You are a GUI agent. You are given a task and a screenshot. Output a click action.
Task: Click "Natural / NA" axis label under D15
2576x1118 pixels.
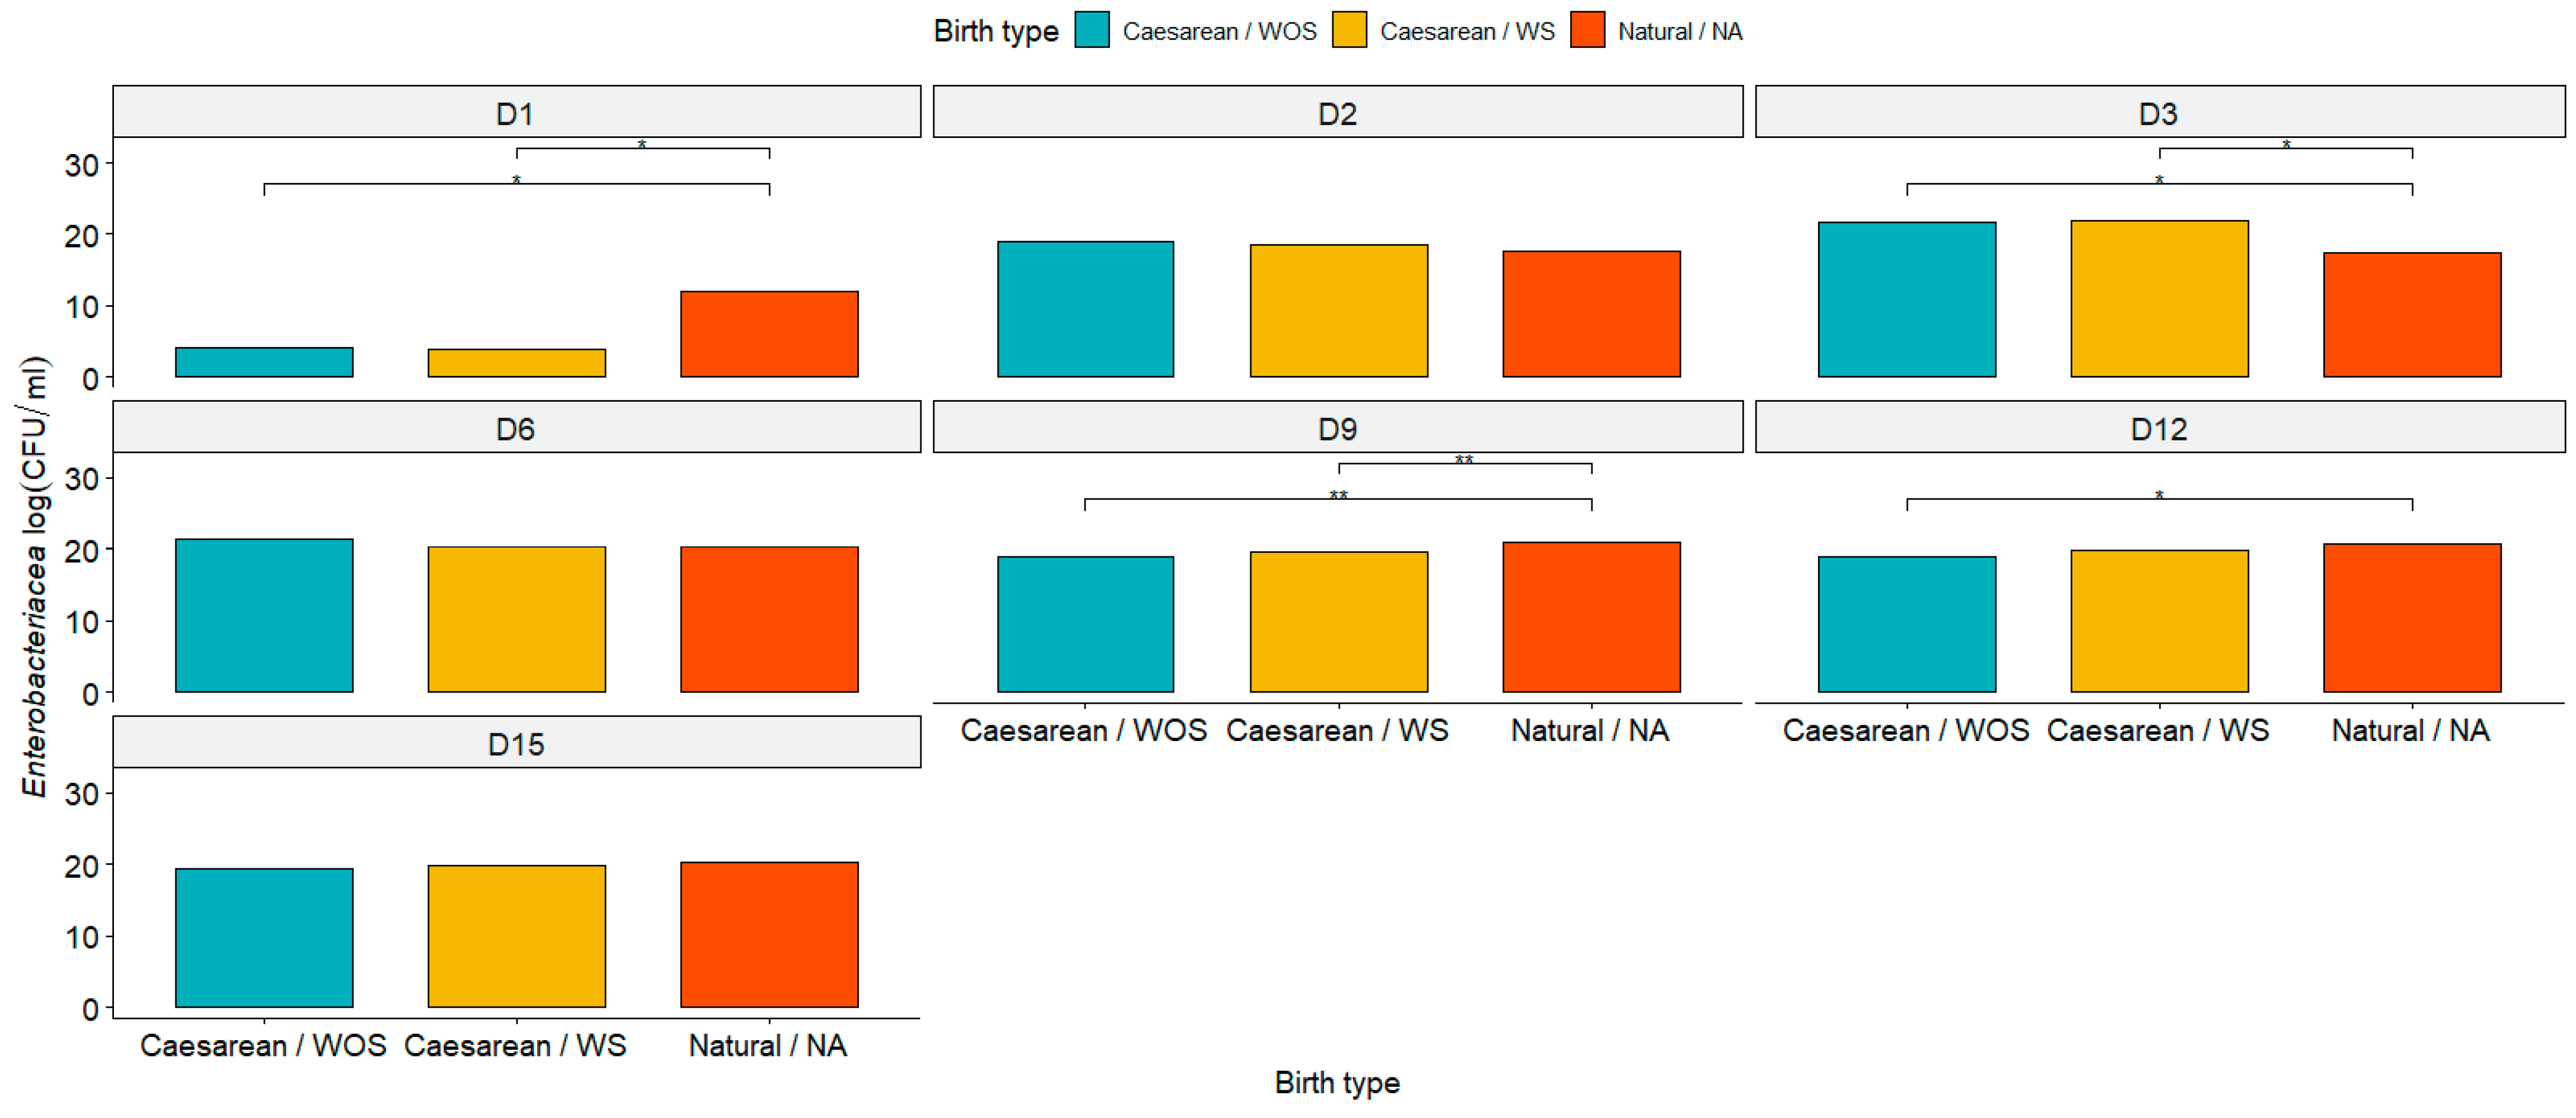(768, 1045)
